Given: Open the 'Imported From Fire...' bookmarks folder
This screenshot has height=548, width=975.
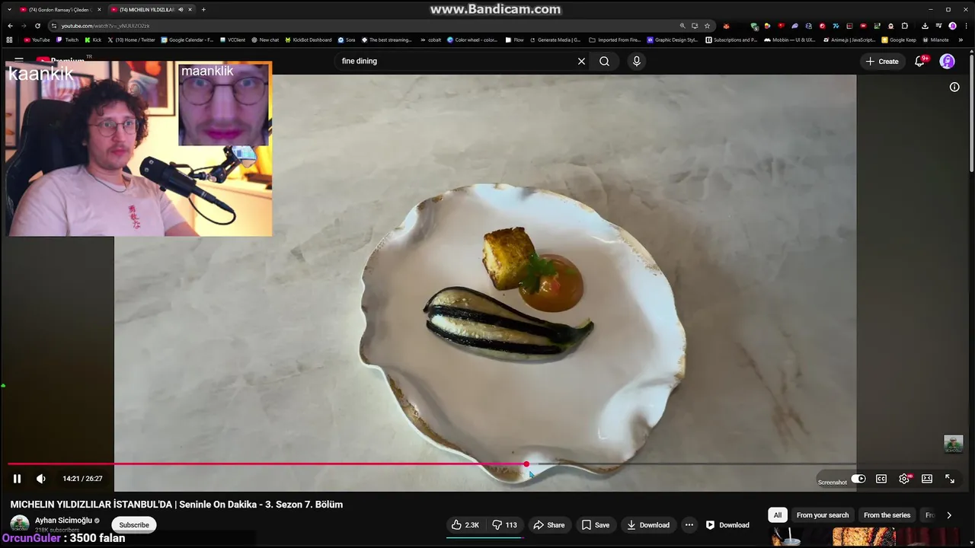Looking at the screenshot, I should point(615,40).
